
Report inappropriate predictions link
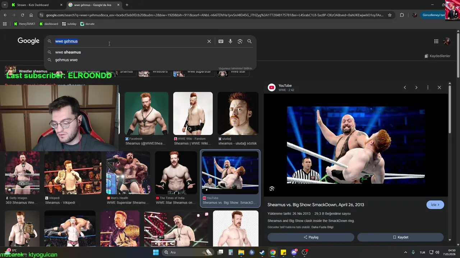[x=235, y=68]
